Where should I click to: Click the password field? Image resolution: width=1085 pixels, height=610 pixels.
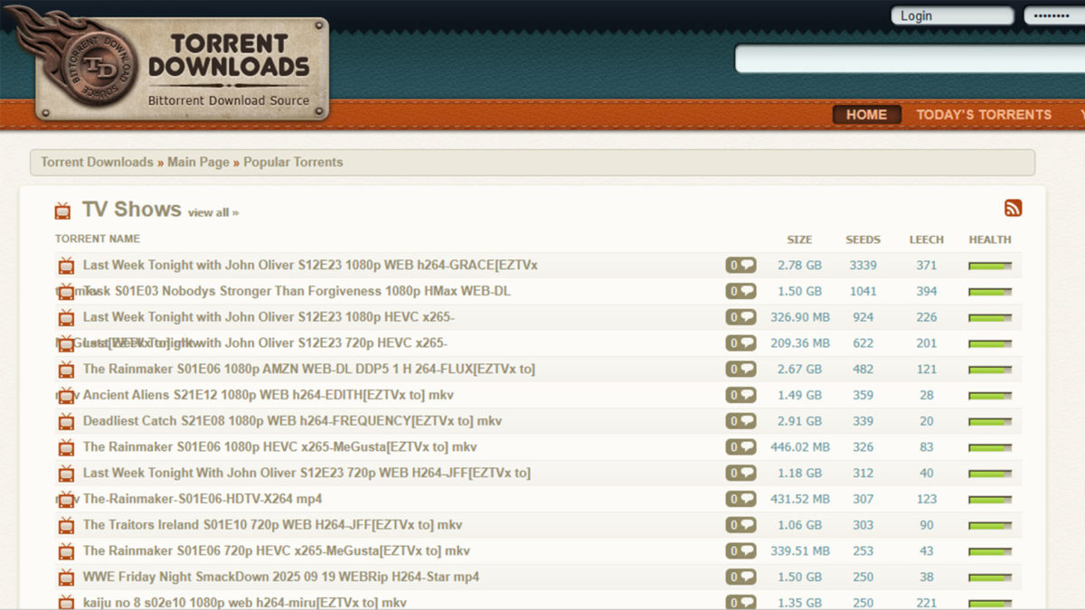coord(1054,15)
